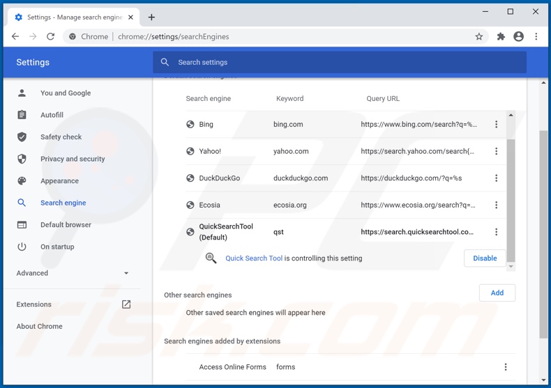The height and width of the screenshot is (388, 551).
Task: Open Default browser settings
Action: click(x=66, y=225)
